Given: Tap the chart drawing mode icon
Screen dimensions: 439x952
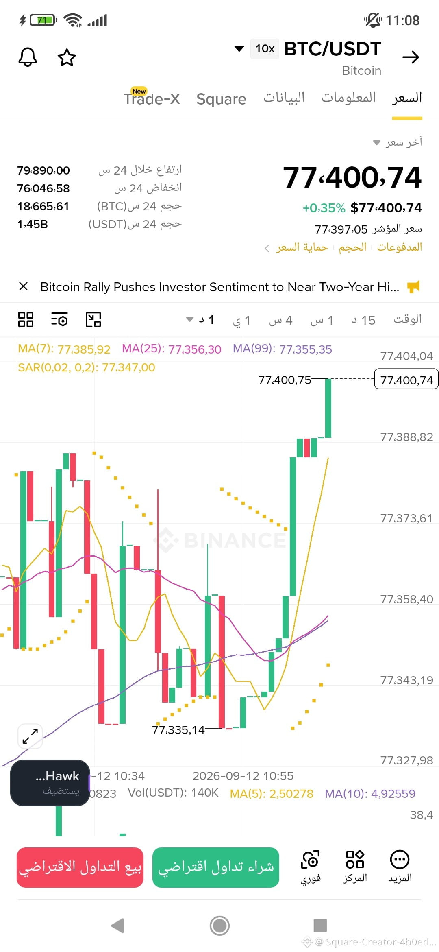Looking at the screenshot, I should coord(93,320).
